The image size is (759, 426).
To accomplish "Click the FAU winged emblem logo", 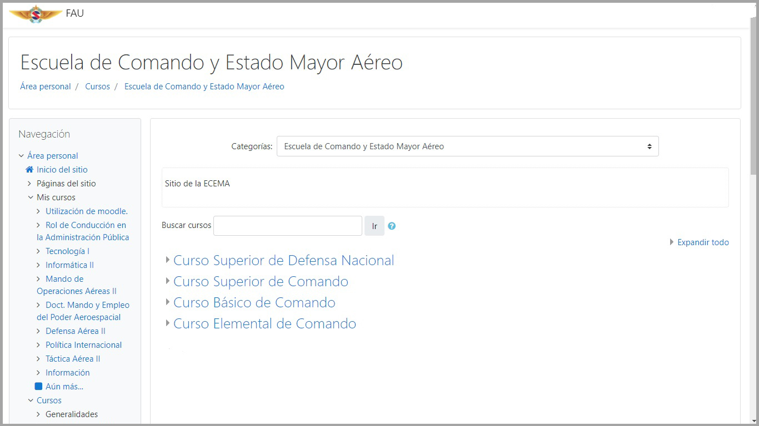I will [x=35, y=13].
